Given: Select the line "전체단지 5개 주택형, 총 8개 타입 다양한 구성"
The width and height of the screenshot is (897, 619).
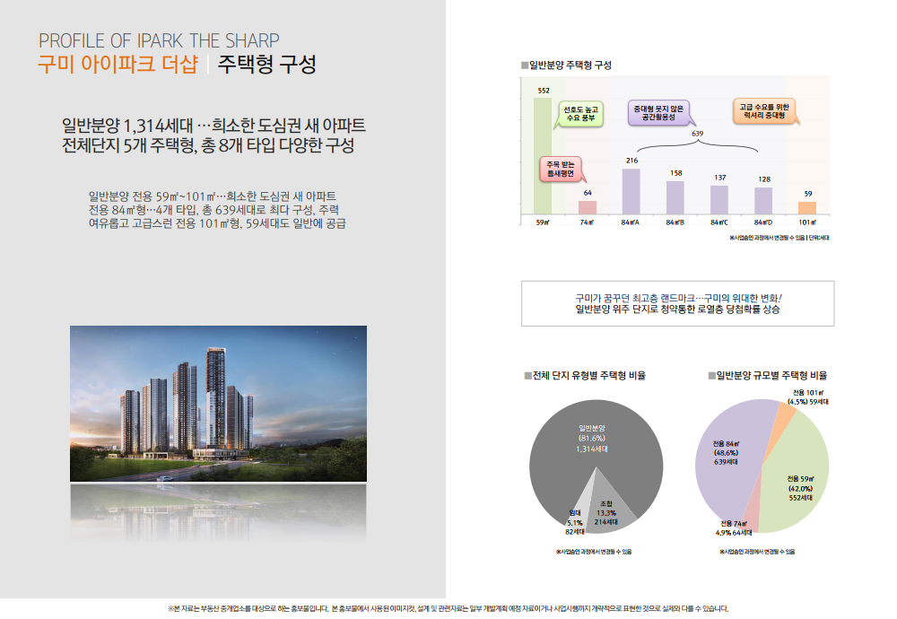Looking at the screenshot, I should 208,144.
